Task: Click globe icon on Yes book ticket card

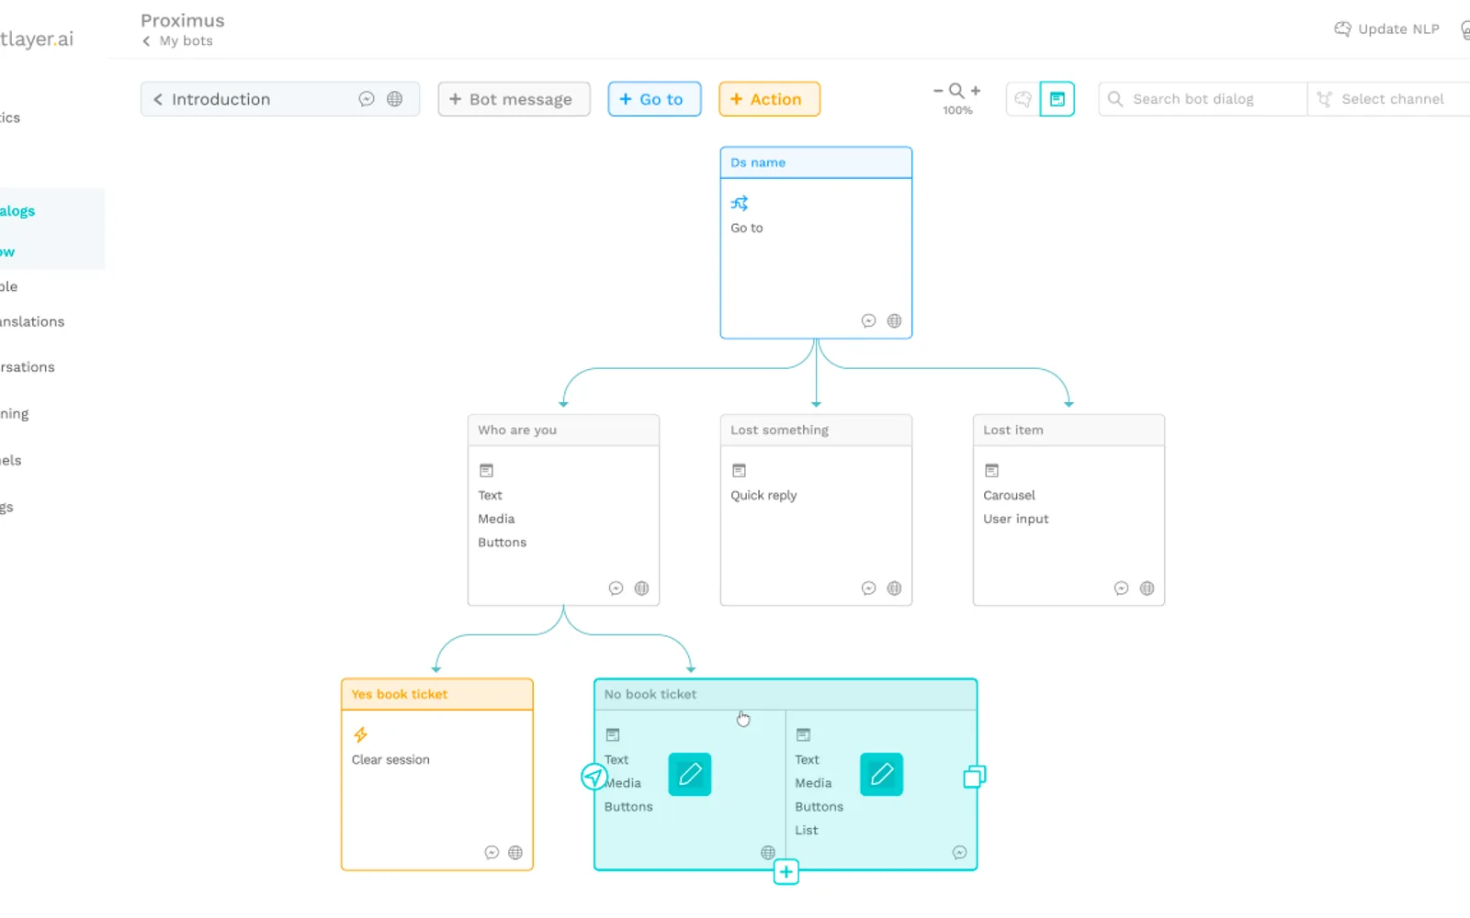Action: [515, 853]
